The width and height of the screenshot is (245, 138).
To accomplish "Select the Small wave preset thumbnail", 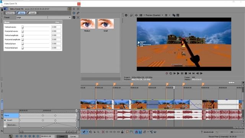I will [106, 24].
